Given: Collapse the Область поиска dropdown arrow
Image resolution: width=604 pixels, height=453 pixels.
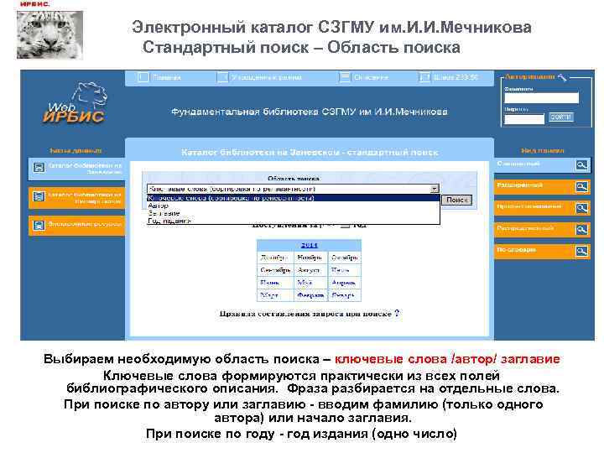Looking at the screenshot, I should pos(435,189).
